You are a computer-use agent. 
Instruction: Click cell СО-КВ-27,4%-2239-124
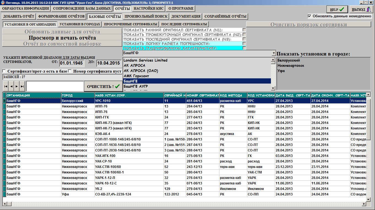click(129, 194)
